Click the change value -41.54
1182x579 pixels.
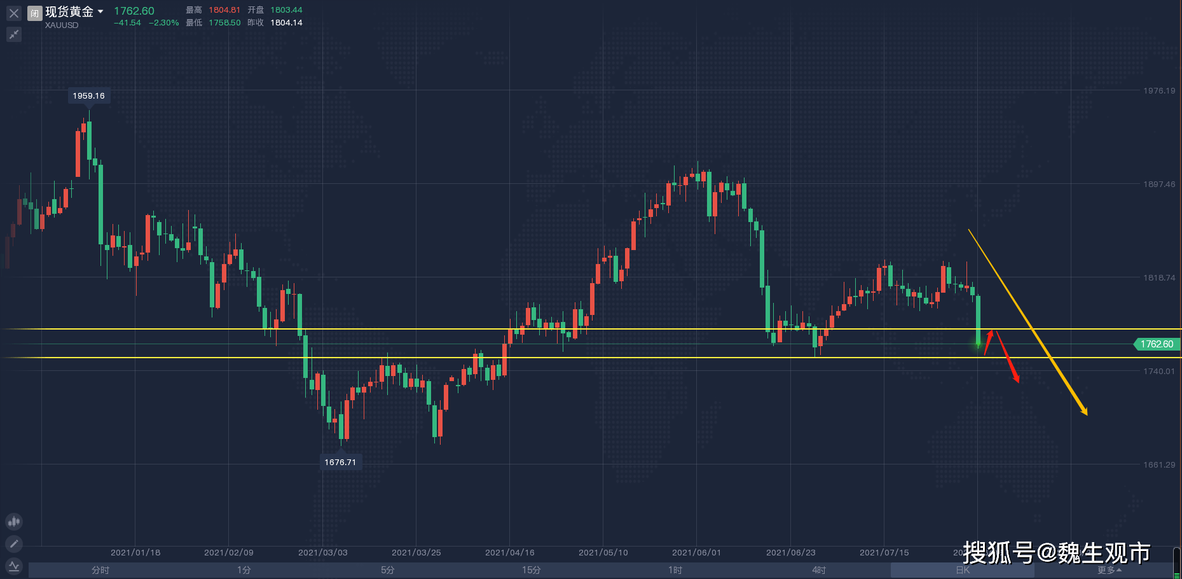point(127,23)
